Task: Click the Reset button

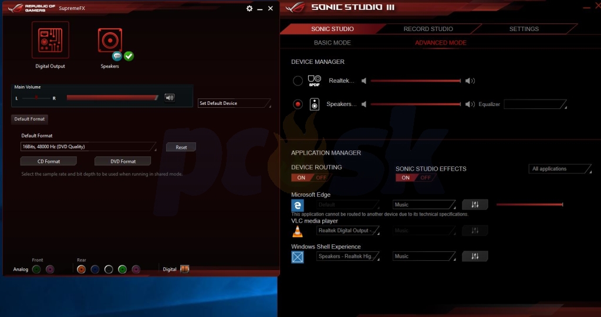Action: pos(181,147)
